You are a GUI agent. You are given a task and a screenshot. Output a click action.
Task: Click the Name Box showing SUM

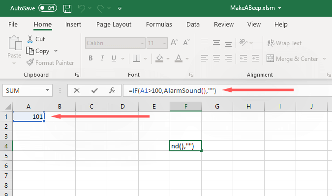(23, 90)
